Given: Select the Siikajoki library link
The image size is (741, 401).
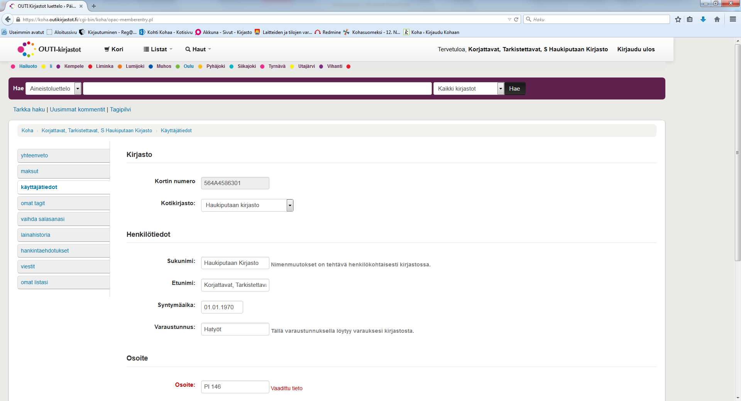Looking at the screenshot, I should 247,66.
